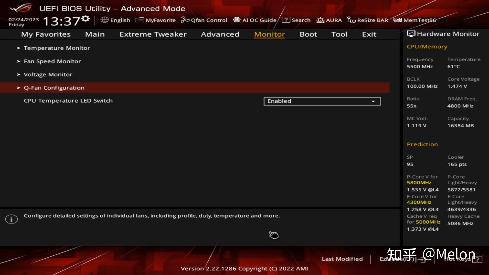Image resolution: width=489 pixels, height=275 pixels.
Task: Click the BIOS version copyright text
Action: pyautogui.click(x=244, y=269)
